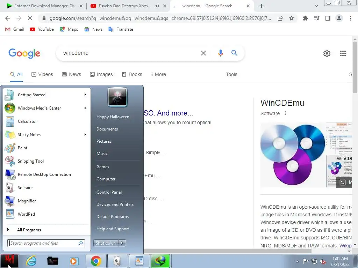This screenshot has height=268, width=358.
Task: Select the News search tab
Action: coord(72,74)
